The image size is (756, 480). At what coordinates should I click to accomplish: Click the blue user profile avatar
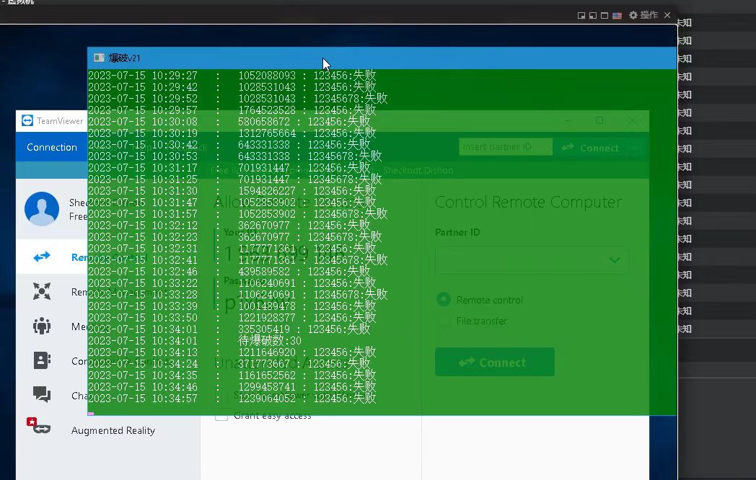[x=42, y=209]
